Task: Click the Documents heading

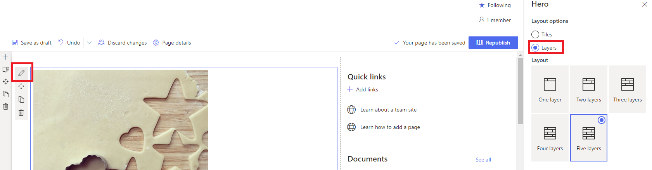Action: click(367, 159)
